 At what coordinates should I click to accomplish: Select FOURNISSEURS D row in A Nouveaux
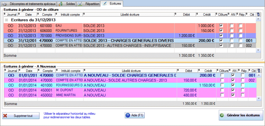tap(130, 85)
